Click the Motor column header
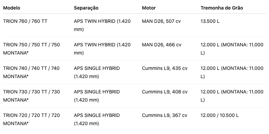The height and width of the screenshot is (134, 269). (149, 8)
